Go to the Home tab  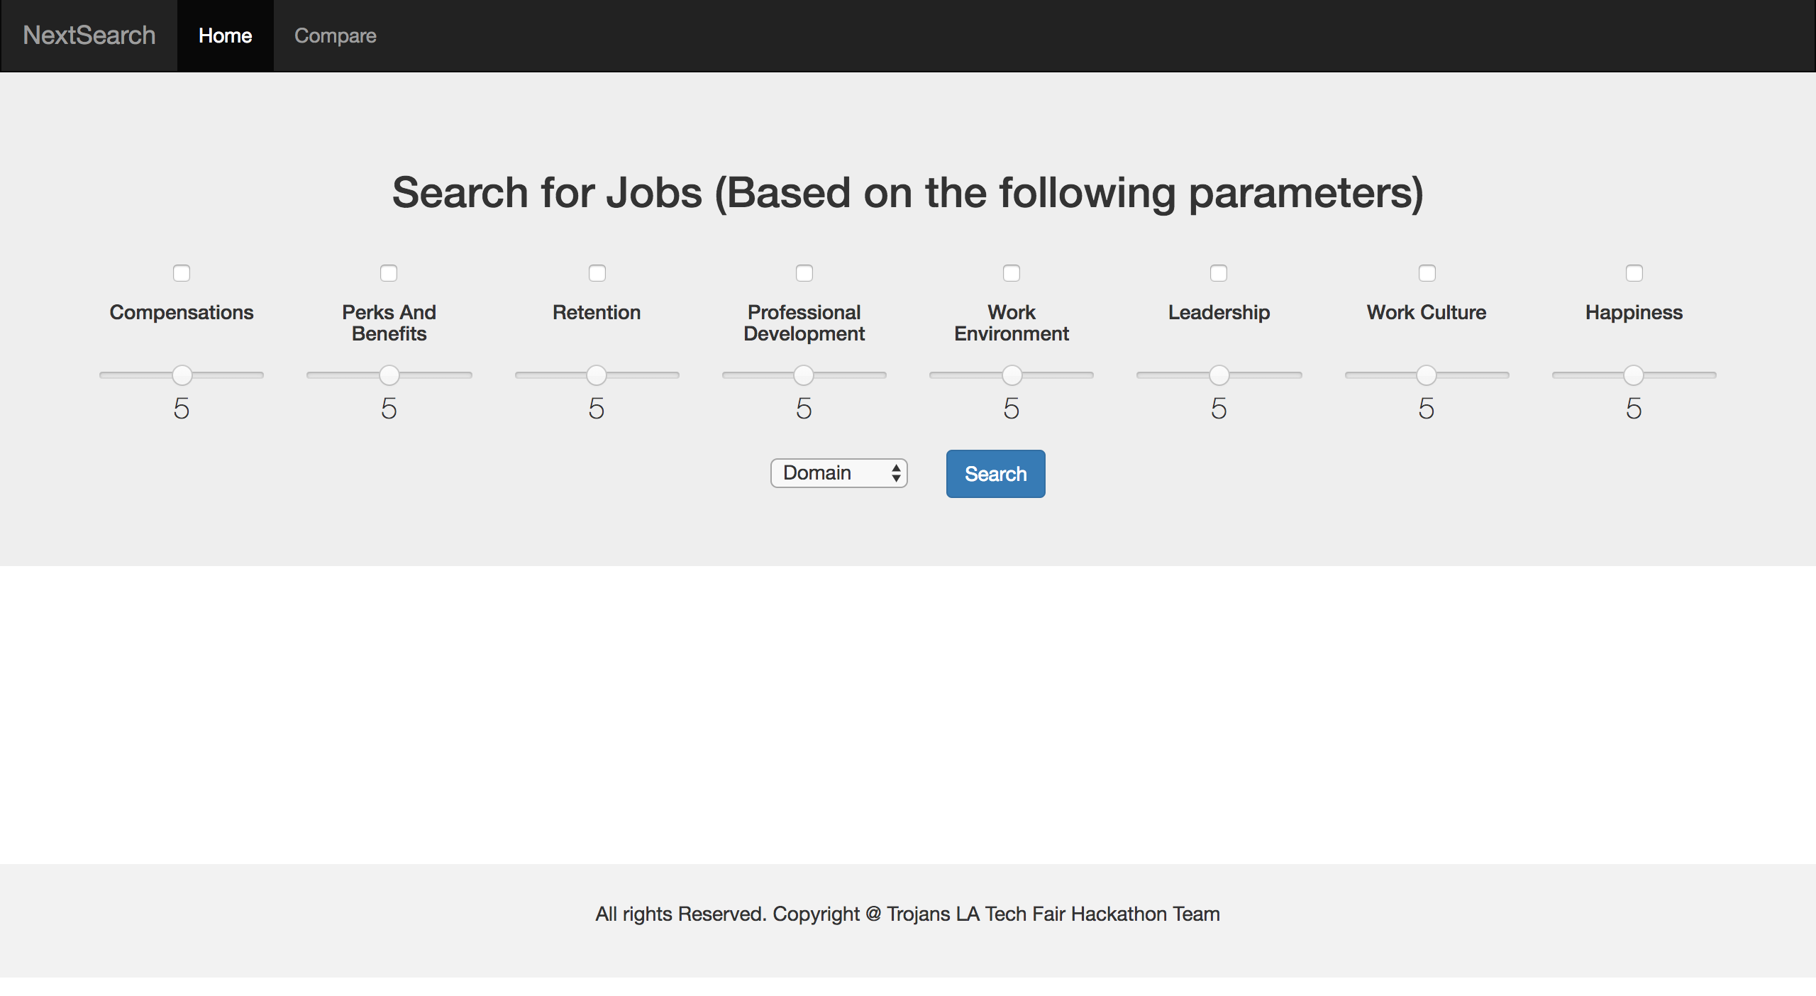pos(225,35)
